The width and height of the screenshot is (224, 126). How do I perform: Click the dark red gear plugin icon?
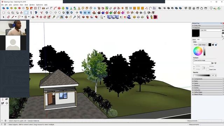(155, 17)
